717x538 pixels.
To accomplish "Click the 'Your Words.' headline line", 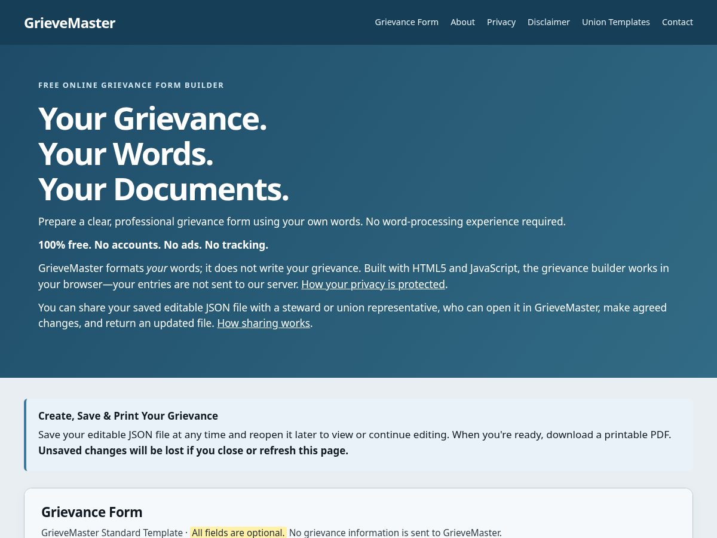I will coord(125,154).
